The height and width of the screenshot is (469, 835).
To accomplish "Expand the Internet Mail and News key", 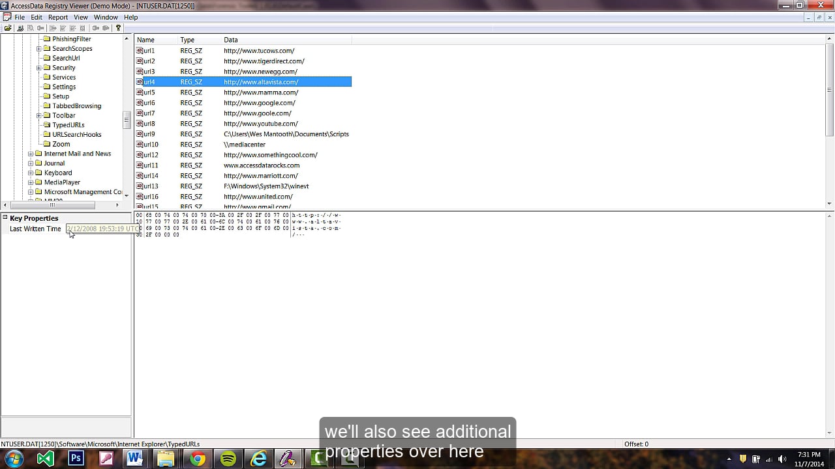I will point(31,154).
